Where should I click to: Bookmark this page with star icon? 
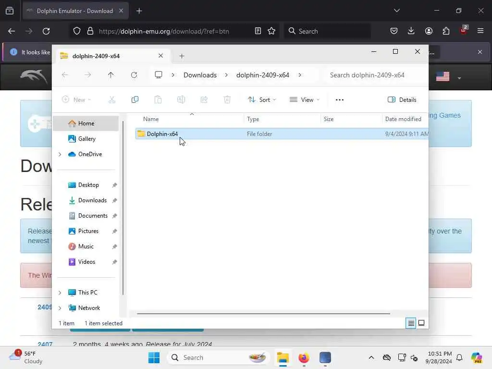pos(271,31)
